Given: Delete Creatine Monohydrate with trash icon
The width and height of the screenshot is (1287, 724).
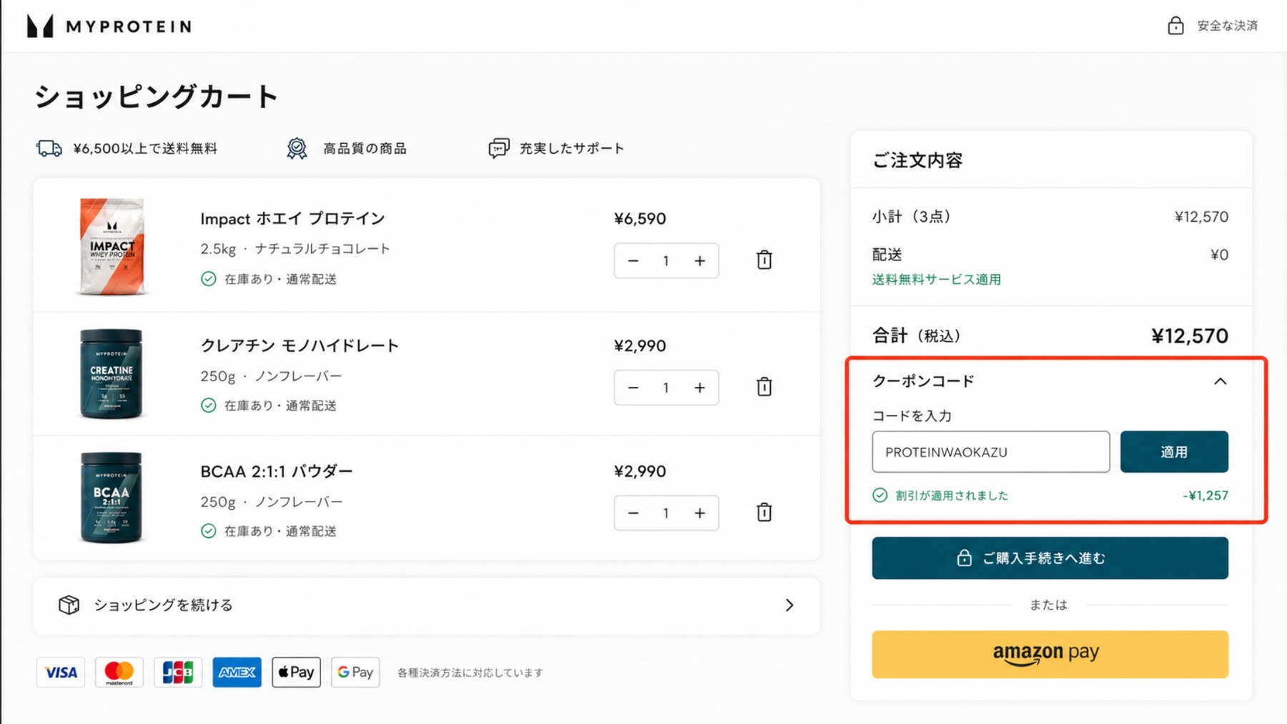Looking at the screenshot, I should point(764,387).
